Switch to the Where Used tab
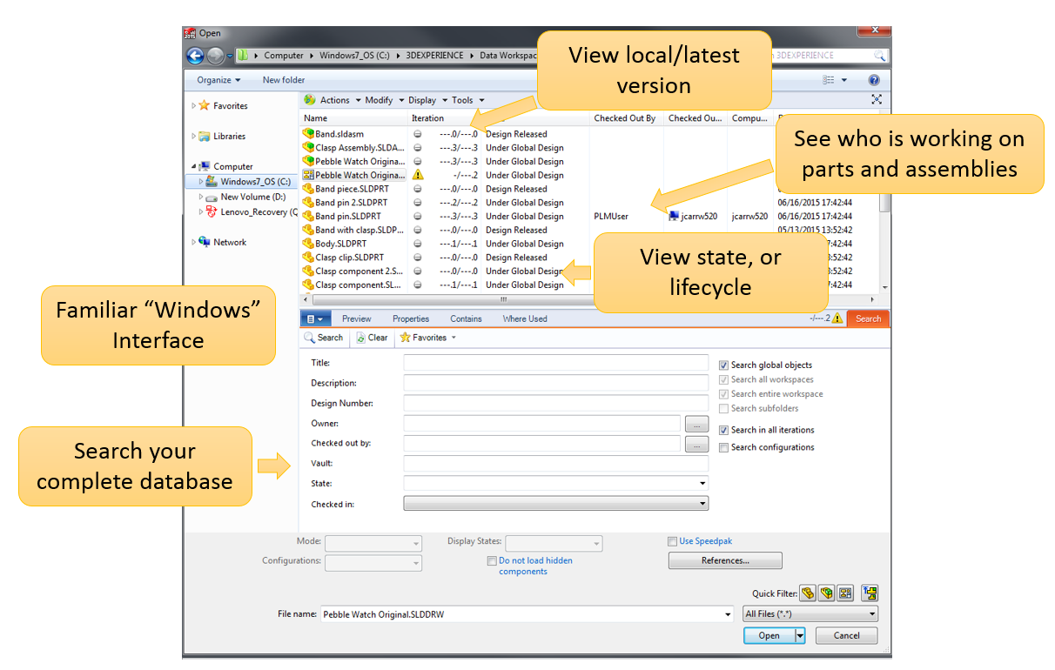1055x670 pixels. coord(525,319)
